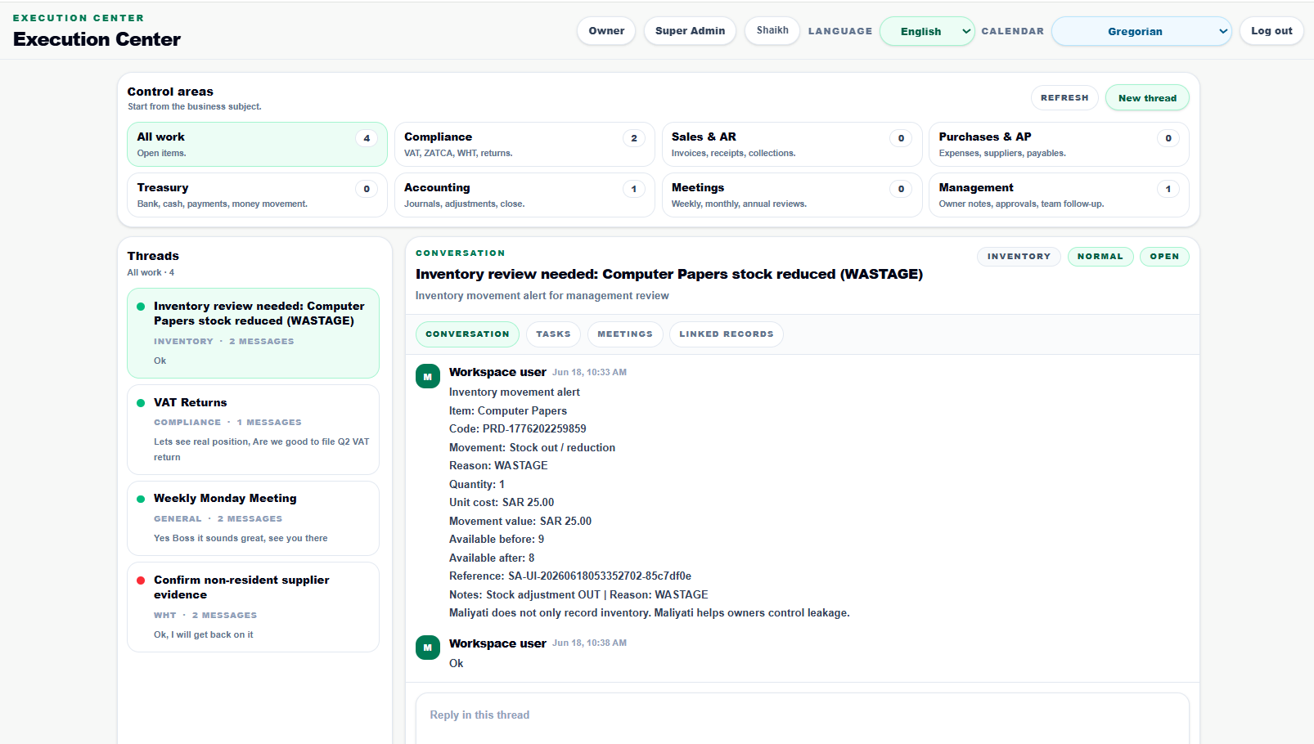Click the Shaikh user button

[x=772, y=30]
